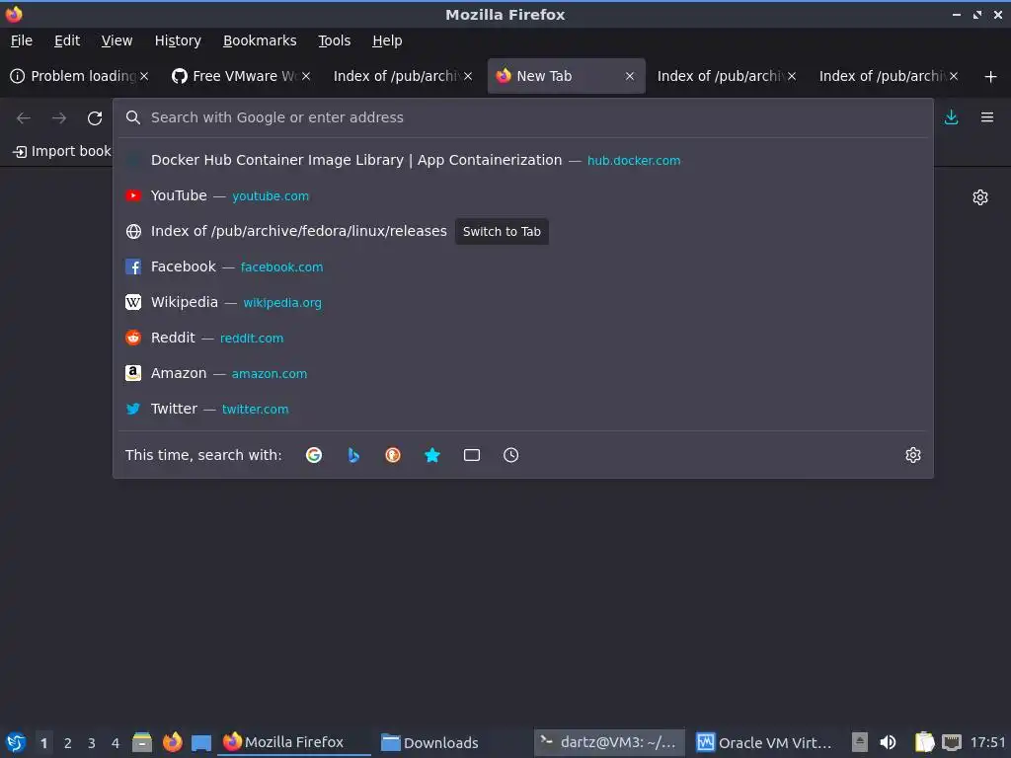Image resolution: width=1011 pixels, height=758 pixels.
Task: Close the Problem loading tab
Action: [x=144, y=76]
